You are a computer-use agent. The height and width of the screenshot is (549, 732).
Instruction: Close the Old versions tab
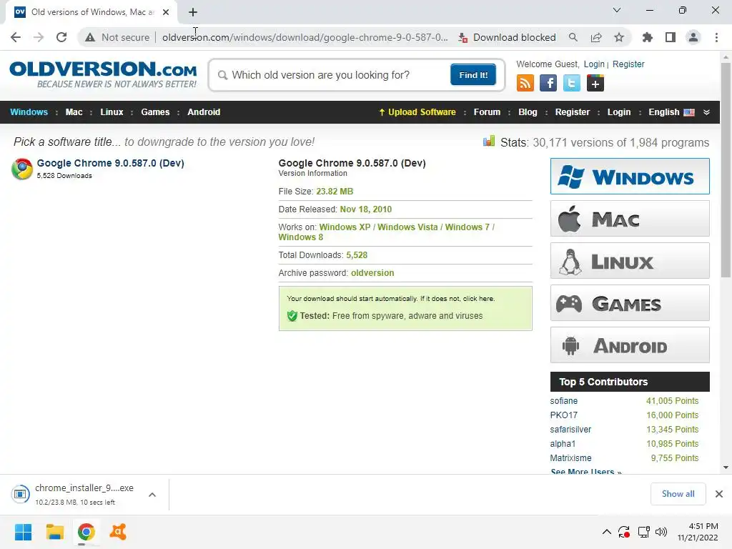click(x=166, y=12)
